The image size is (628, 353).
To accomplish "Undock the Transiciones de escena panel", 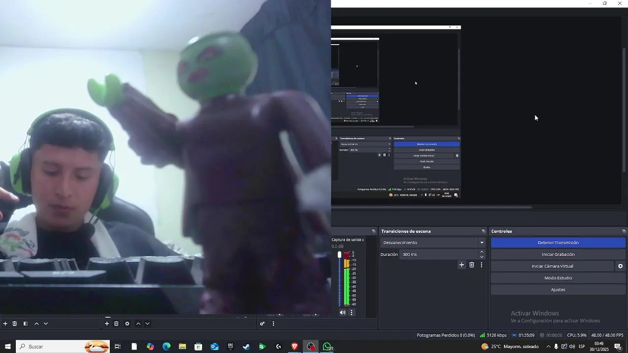I will 483,231.
